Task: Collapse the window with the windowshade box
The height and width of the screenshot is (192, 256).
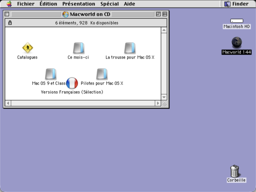Action: (x=165, y=14)
